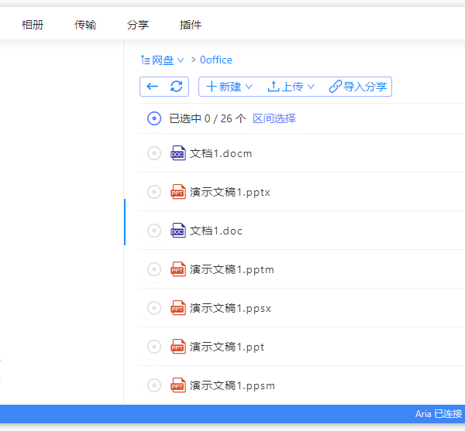Select the checkbox for 文档1.docm
465x431 pixels.
point(154,153)
